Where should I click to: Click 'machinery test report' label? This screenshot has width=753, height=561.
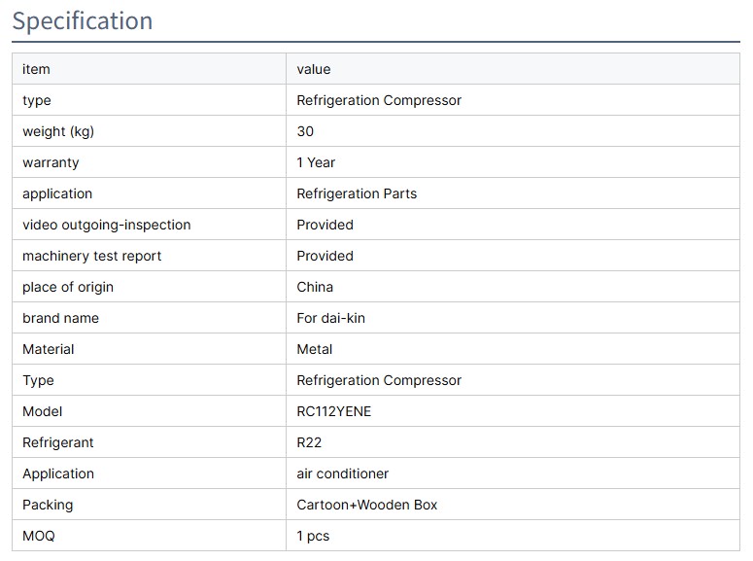click(92, 256)
